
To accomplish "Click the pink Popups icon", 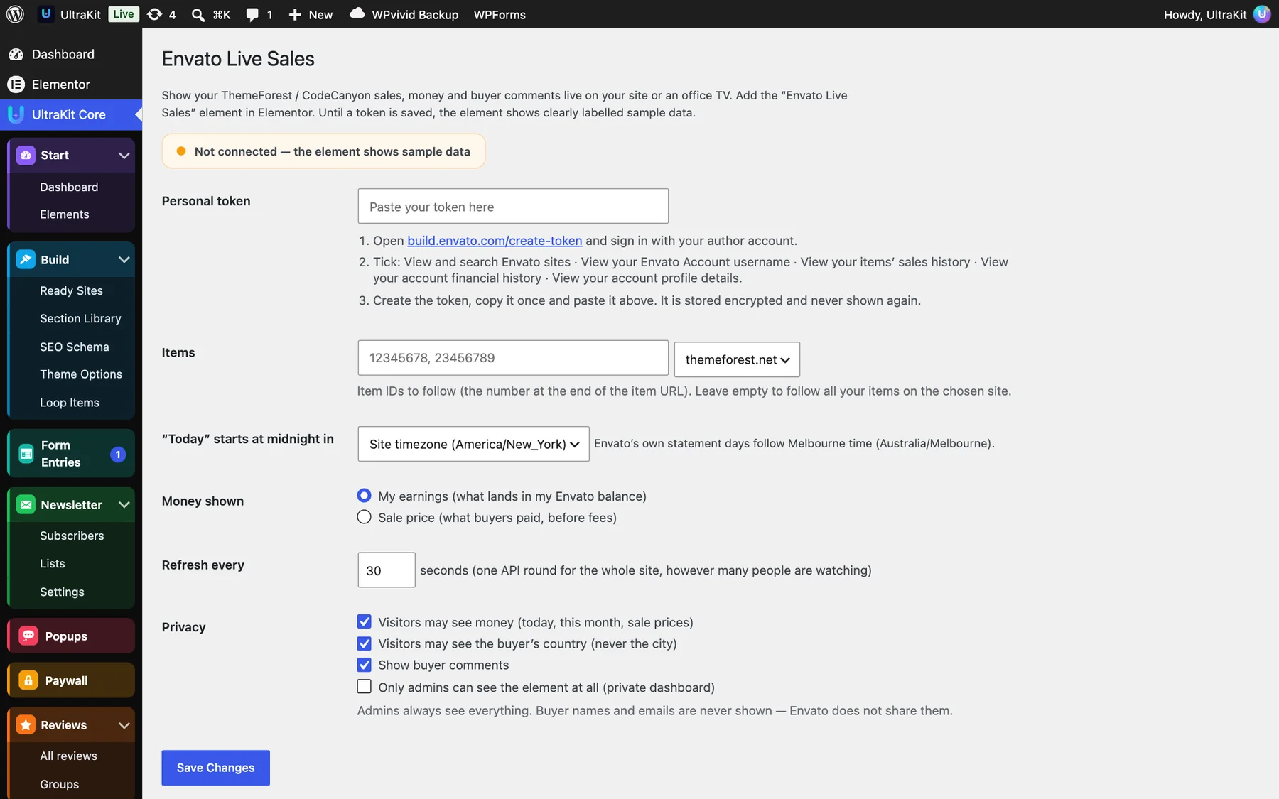I will [28, 636].
